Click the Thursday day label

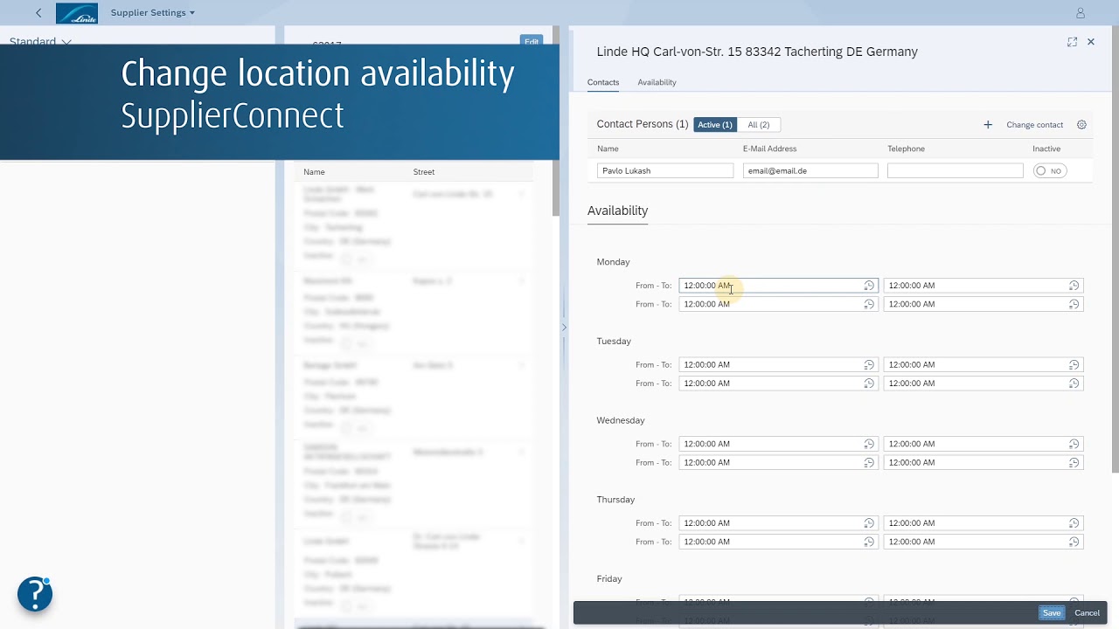point(615,500)
